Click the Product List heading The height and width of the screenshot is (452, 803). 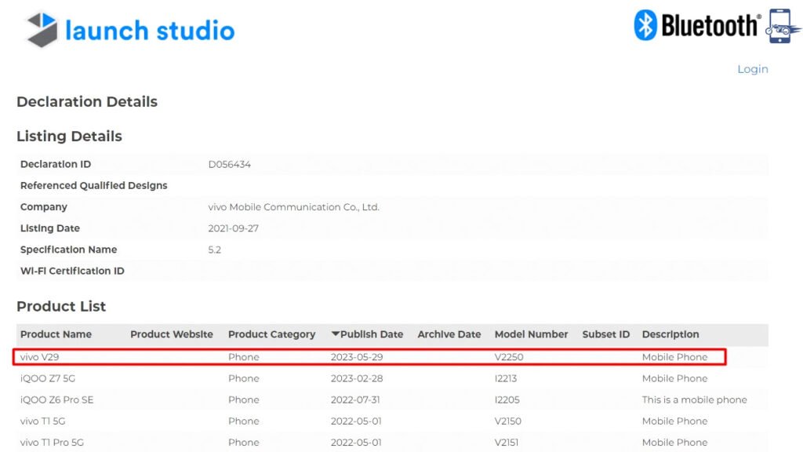coord(61,307)
